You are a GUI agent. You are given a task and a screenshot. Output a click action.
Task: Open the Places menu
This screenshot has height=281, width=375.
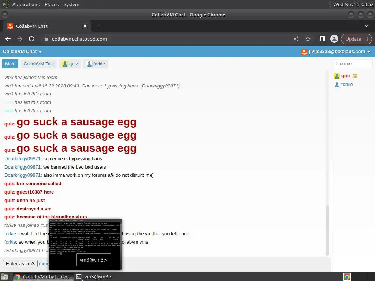point(51,4)
